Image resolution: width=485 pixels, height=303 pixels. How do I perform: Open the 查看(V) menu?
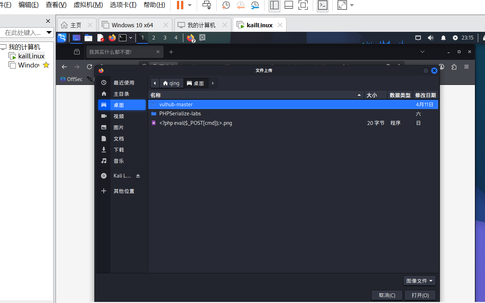pos(56,5)
